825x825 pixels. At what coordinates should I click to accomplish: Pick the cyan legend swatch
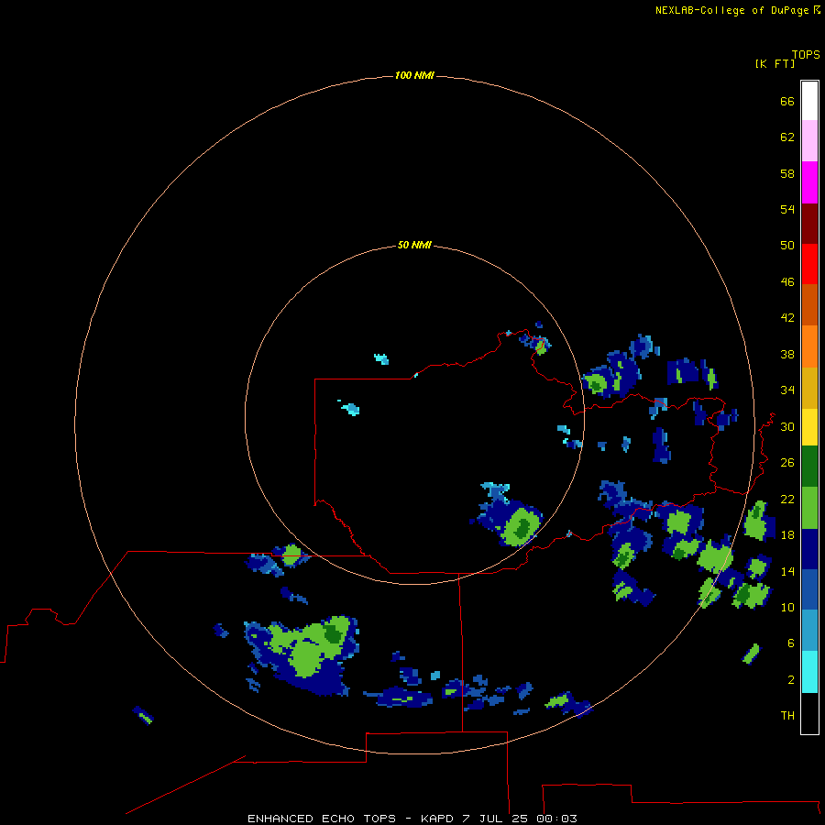point(809,672)
